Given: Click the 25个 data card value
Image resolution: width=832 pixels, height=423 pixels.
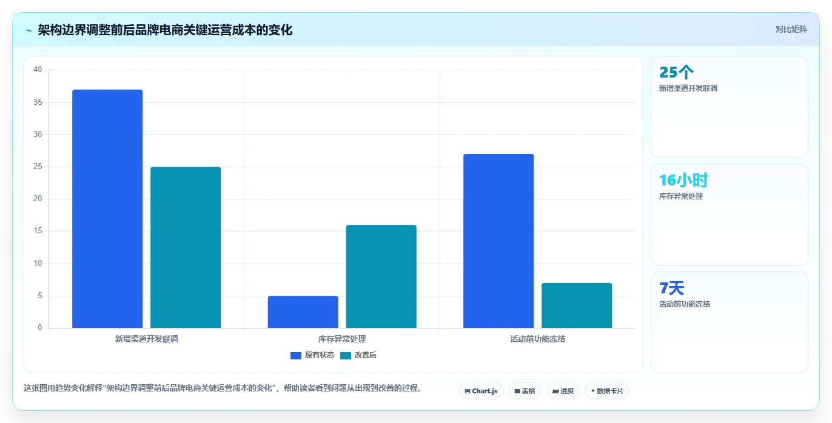Looking at the screenshot, I should (676, 73).
